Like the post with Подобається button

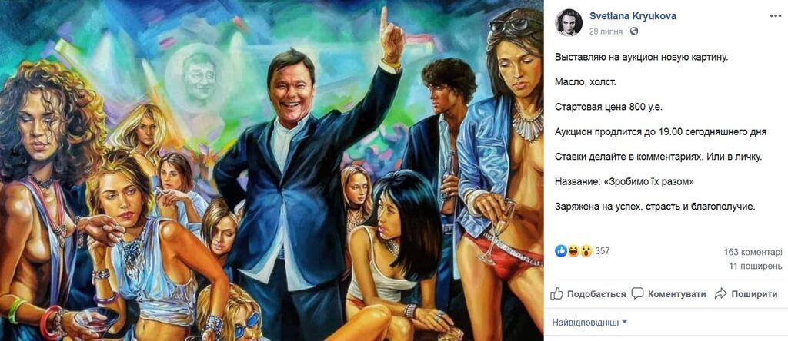(x=588, y=294)
